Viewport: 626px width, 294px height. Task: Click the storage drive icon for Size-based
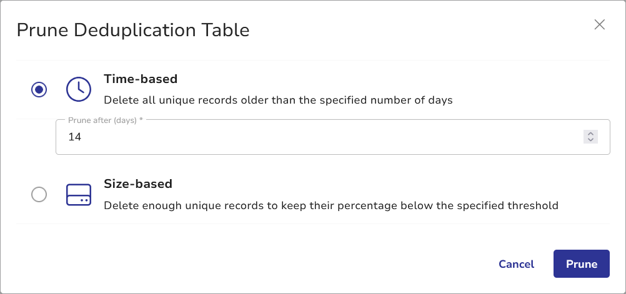click(x=79, y=195)
